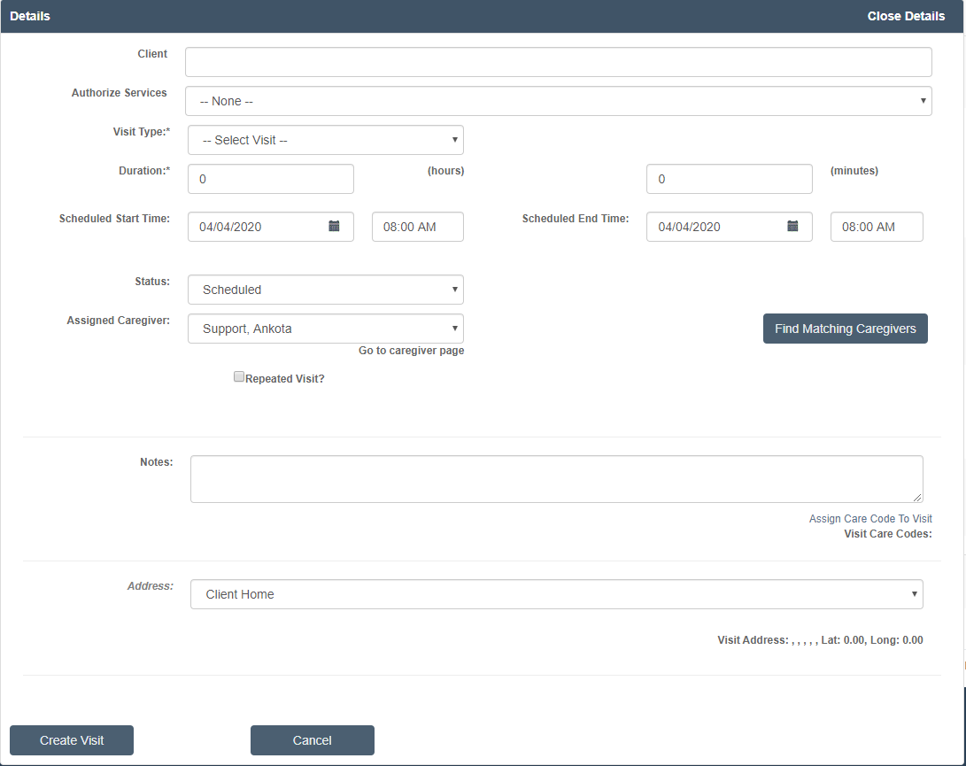966x766 pixels.
Task: Click inside the Notes text area
Action: (556, 479)
